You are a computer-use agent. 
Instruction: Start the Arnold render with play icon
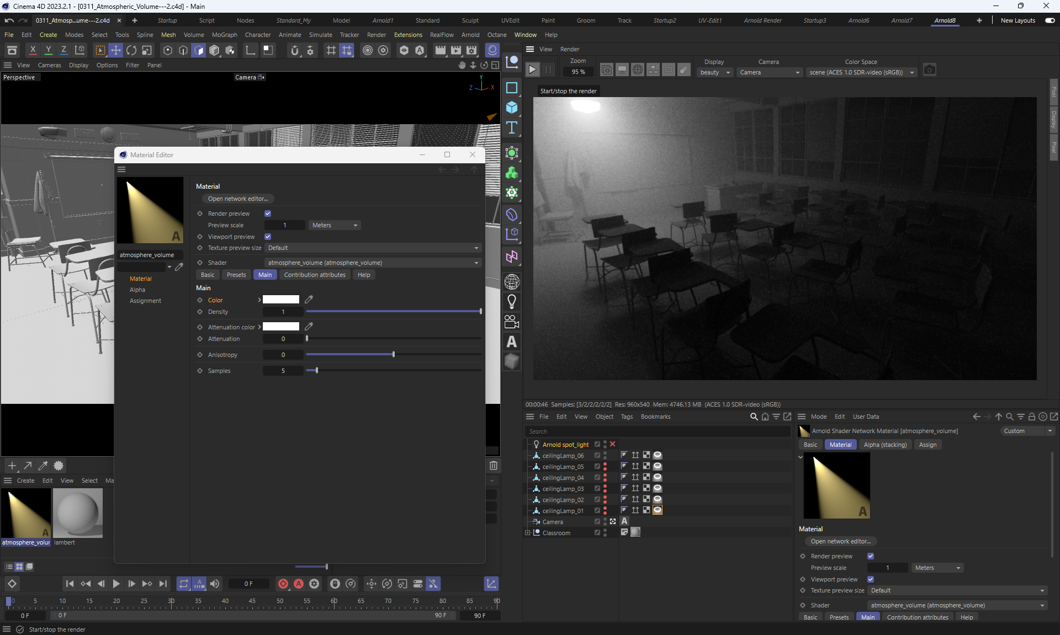tap(532, 70)
